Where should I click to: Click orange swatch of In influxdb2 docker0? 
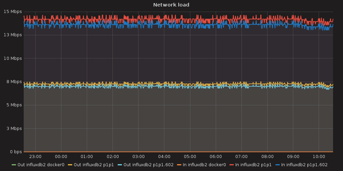pos(180,165)
